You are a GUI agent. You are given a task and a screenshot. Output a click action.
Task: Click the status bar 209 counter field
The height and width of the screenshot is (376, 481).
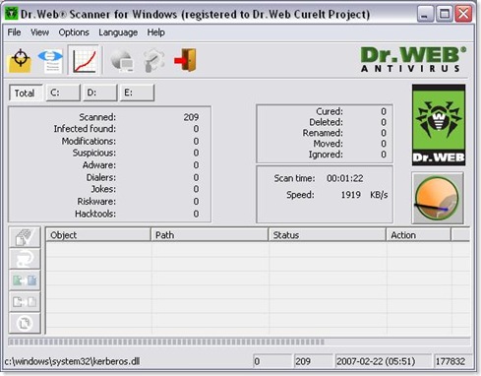[x=313, y=361]
